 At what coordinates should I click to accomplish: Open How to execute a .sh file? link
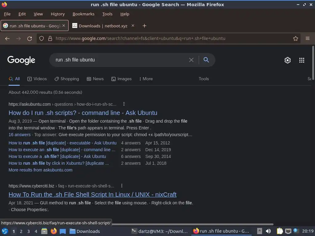click(57, 156)
